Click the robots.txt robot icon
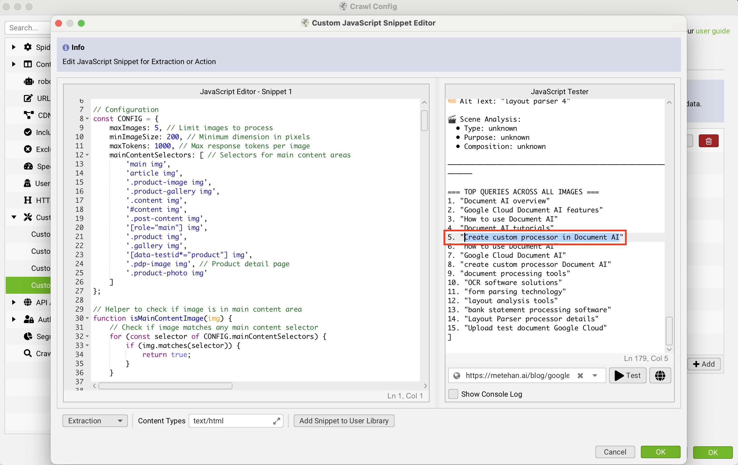The image size is (738, 465). click(28, 81)
